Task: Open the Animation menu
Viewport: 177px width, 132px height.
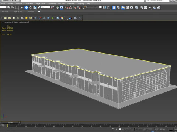Action: 29,4
